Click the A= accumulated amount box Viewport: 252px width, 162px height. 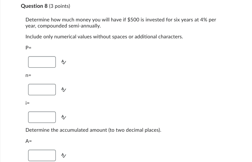42,155
